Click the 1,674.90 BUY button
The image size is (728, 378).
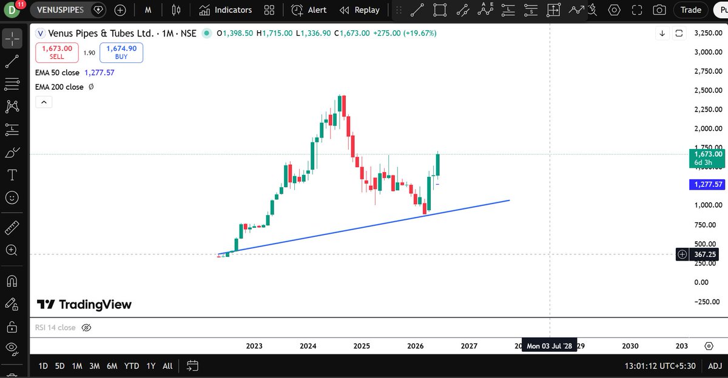pyautogui.click(x=121, y=52)
